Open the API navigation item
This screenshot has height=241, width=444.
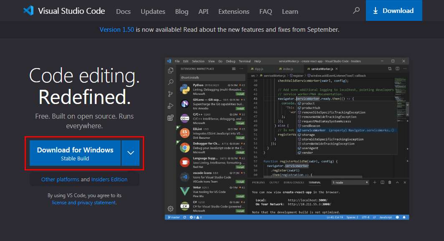click(x=203, y=12)
